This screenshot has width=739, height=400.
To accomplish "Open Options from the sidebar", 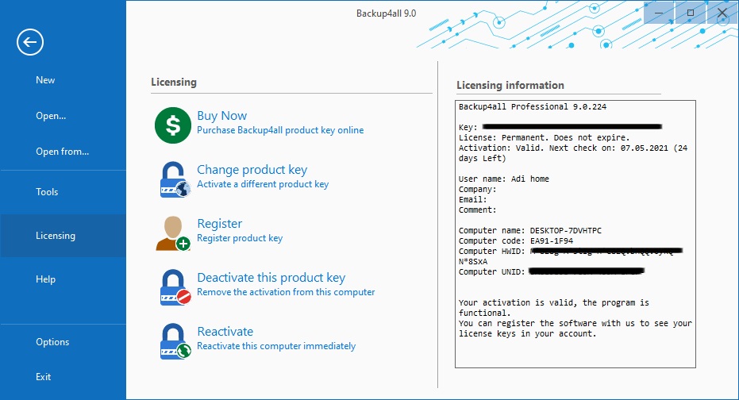I will click(52, 342).
